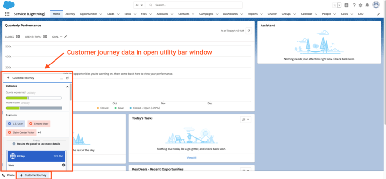Click the Quote requested progress bar
This screenshot has height=179, width=386.
click(34, 98)
